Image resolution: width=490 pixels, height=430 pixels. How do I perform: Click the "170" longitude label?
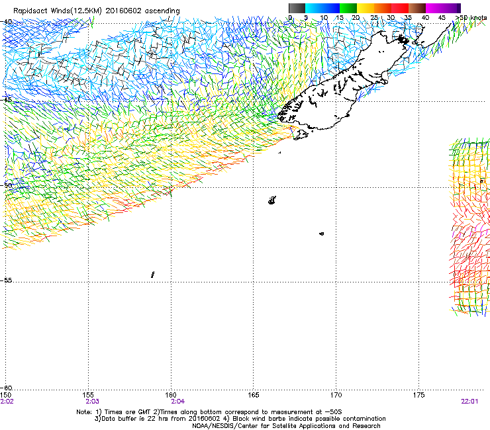pos(336,395)
